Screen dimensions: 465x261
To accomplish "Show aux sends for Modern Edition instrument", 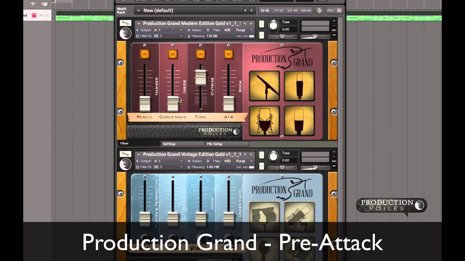I will pos(334,30).
